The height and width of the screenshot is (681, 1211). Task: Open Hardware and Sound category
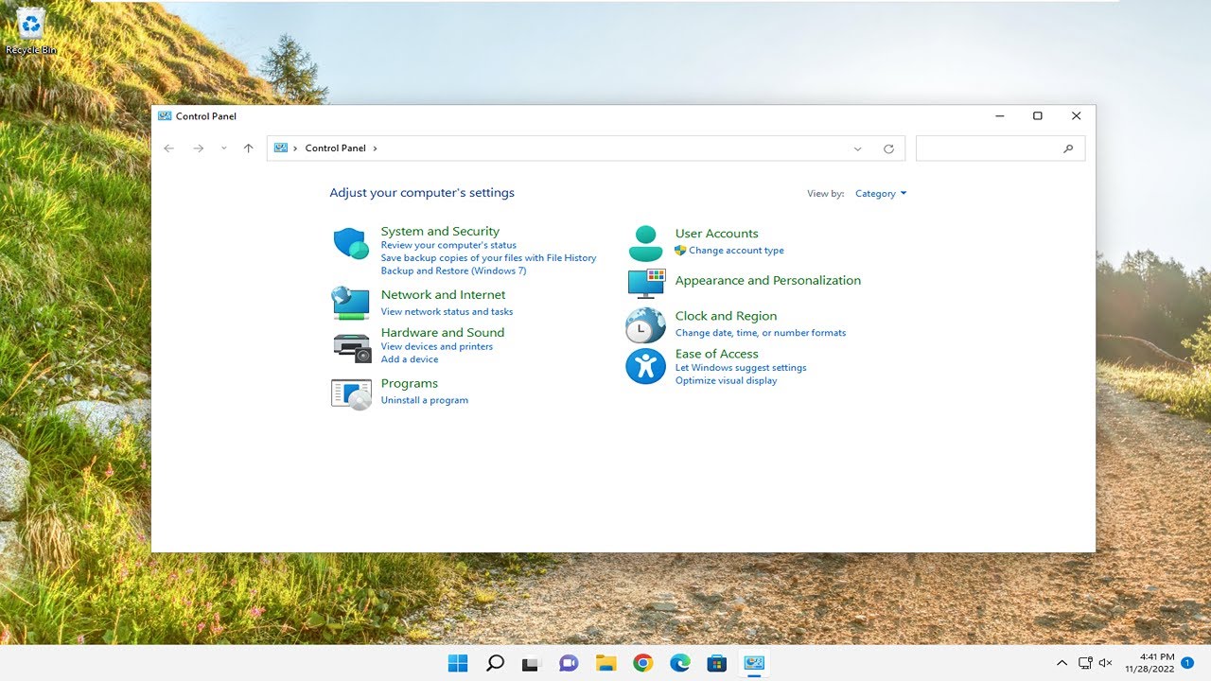(443, 333)
